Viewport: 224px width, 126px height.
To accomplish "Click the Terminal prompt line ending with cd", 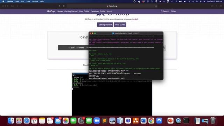I will (107, 78).
